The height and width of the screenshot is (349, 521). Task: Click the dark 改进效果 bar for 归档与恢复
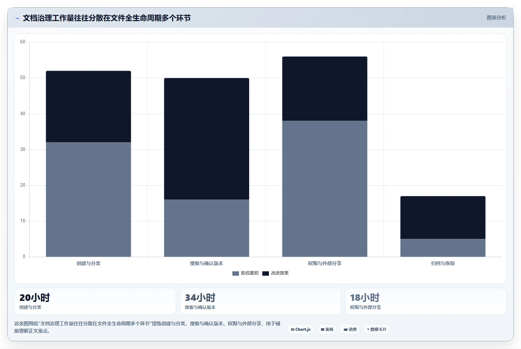443,217
